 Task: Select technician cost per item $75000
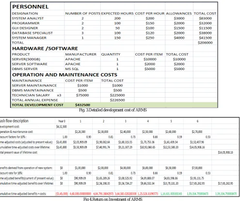click(82, 95)
